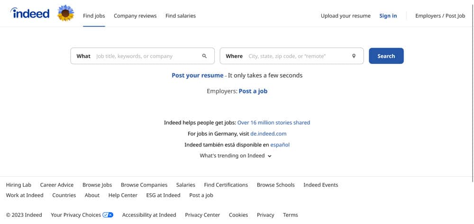Open the Find jobs tab
The height and width of the screenshot is (224, 474).
pos(94,16)
